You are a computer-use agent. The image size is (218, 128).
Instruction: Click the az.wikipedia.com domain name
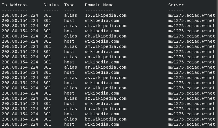point(106,99)
